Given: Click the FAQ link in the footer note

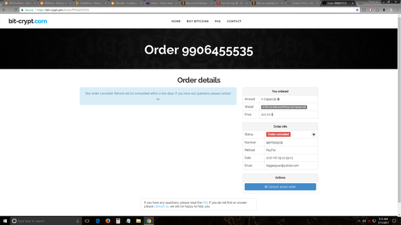Looking at the screenshot, I should pos(205,202).
